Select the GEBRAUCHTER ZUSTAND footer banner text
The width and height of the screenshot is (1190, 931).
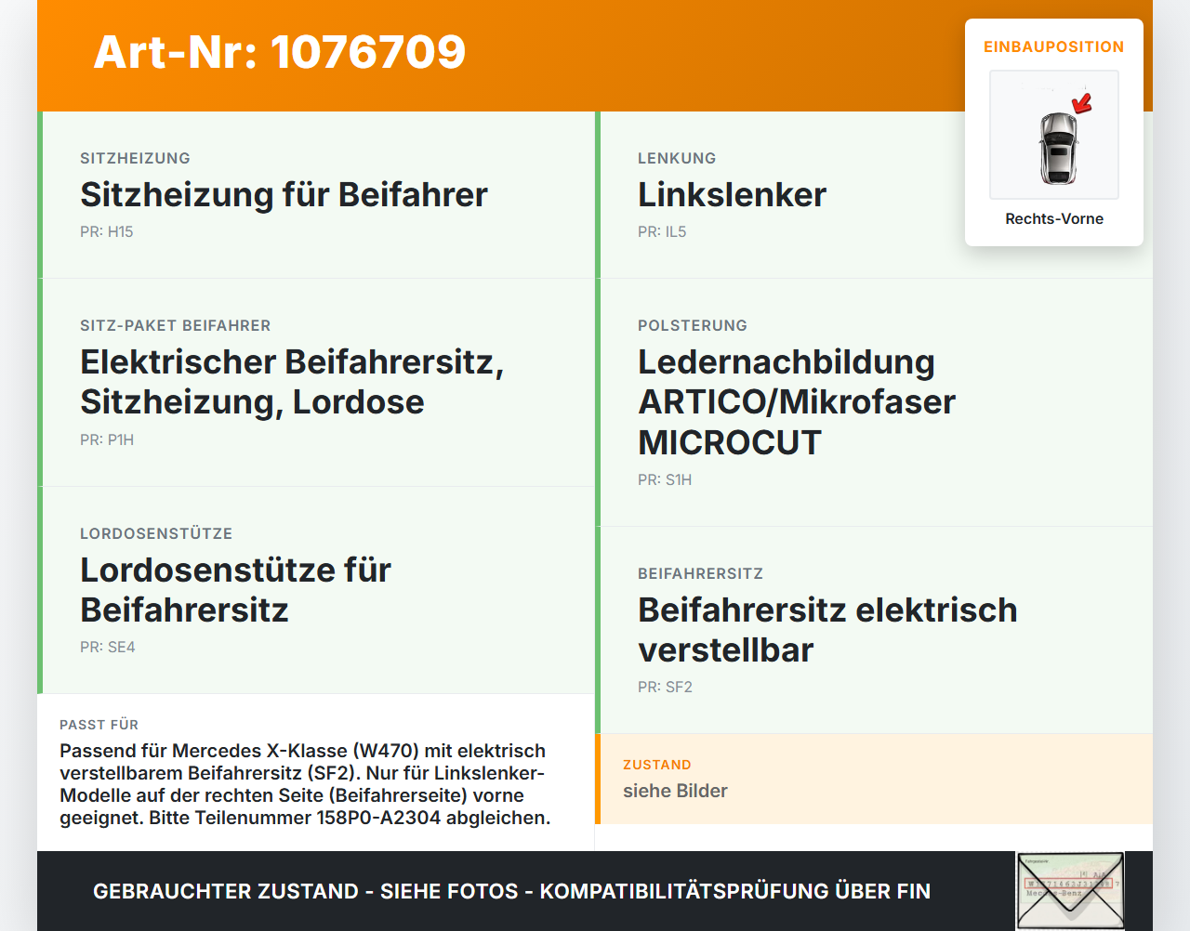[x=511, y=891]
